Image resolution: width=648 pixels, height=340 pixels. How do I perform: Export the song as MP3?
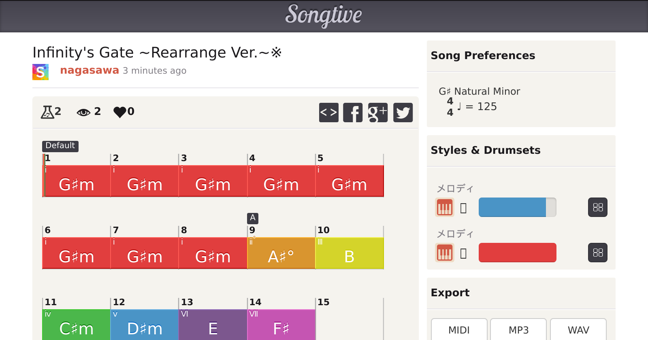[518, 329]
